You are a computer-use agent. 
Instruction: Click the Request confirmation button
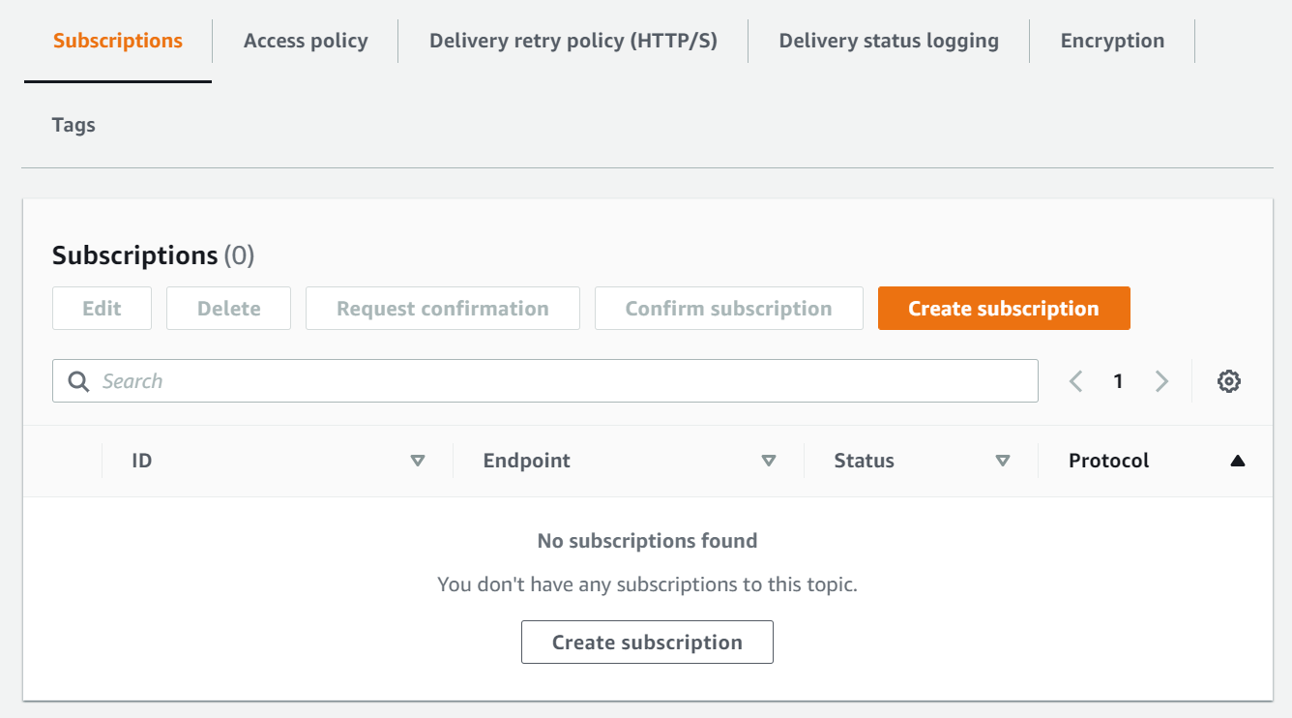coord(443,309)
